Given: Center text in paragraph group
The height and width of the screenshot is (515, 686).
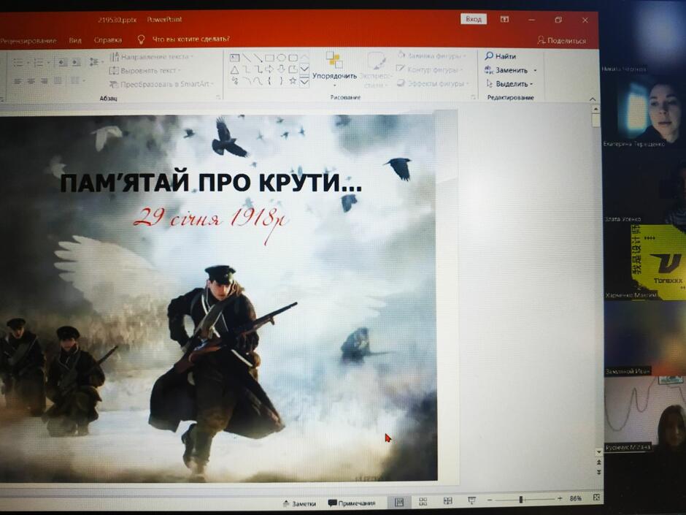Looking at the screenshot, I should [x=31, y=81].
